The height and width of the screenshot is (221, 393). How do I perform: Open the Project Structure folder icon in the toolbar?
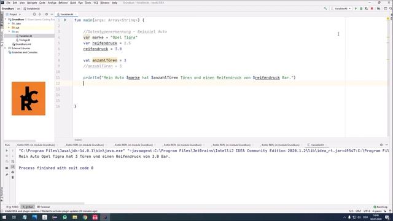coord(379,9)
